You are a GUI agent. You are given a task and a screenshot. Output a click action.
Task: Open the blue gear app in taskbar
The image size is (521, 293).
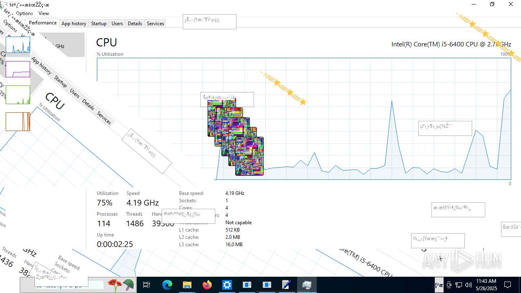coord(227,285)
